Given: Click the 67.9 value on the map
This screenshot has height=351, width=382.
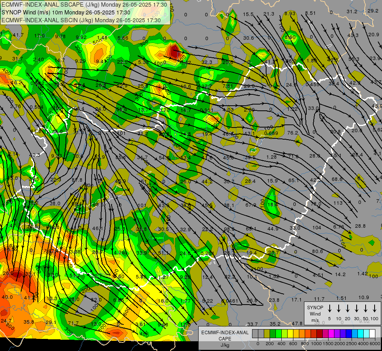Looking at the screenshot, I should pos(251,205).
